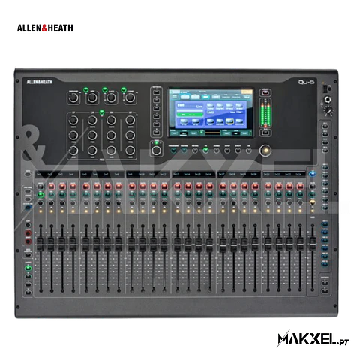The image size is (360, 360).
Task: Tap the lower-right SoftKey beside master fader
Action: (325, 291)
